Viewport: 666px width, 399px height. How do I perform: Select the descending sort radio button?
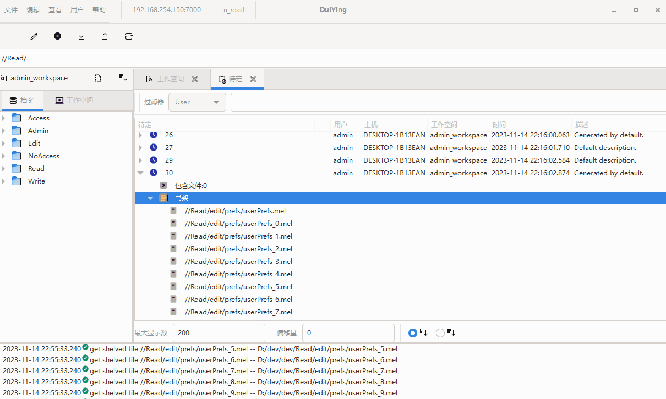pyautogui.click(x=440, y=333)
